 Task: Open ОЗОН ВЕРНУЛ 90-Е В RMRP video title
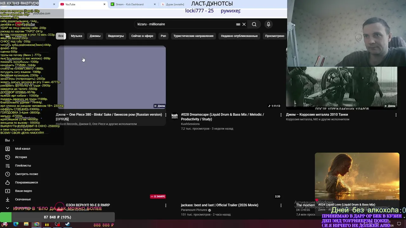click(x=88, y=205)
